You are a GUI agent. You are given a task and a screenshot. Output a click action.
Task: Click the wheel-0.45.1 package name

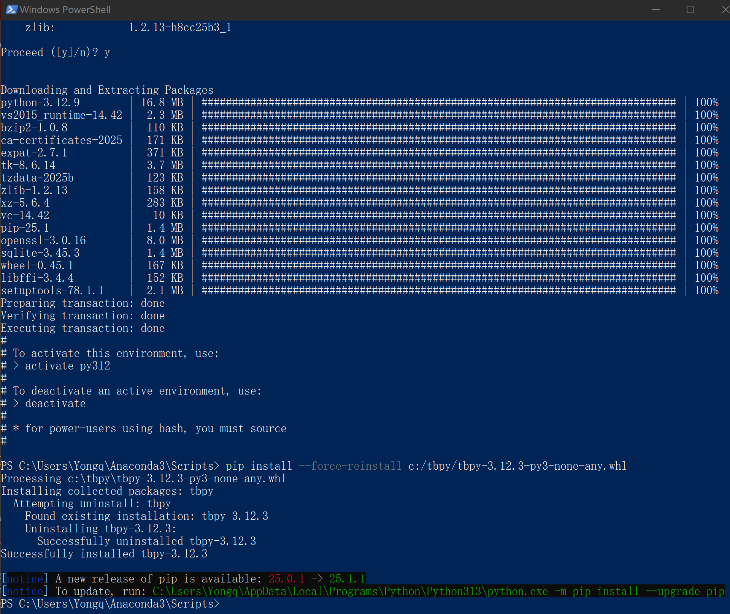(37, 265)
